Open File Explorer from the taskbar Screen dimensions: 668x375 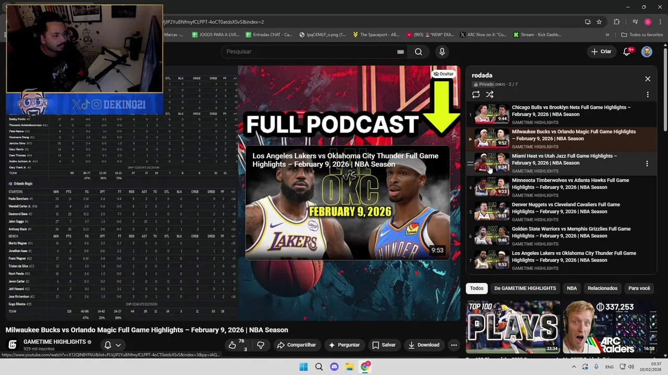(x=350, y=367)
